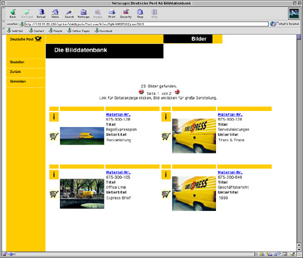Print the page
Screen dimensions: 303x258
112,14
